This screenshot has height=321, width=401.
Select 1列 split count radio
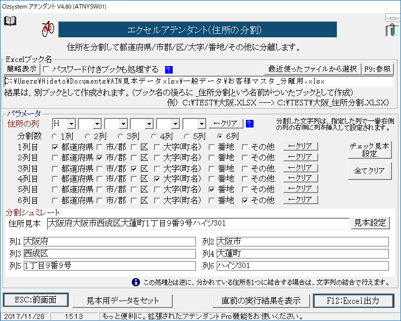click(x=54, y=137)
